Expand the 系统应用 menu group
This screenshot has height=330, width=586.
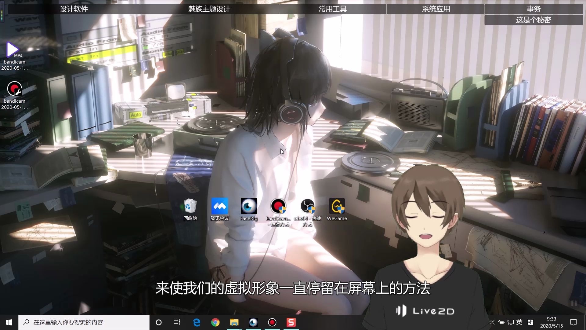coord(436,9)
